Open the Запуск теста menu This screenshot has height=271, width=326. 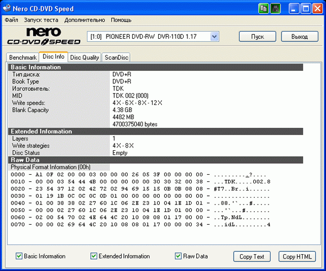pyautogui.click(x=41, y=20)
